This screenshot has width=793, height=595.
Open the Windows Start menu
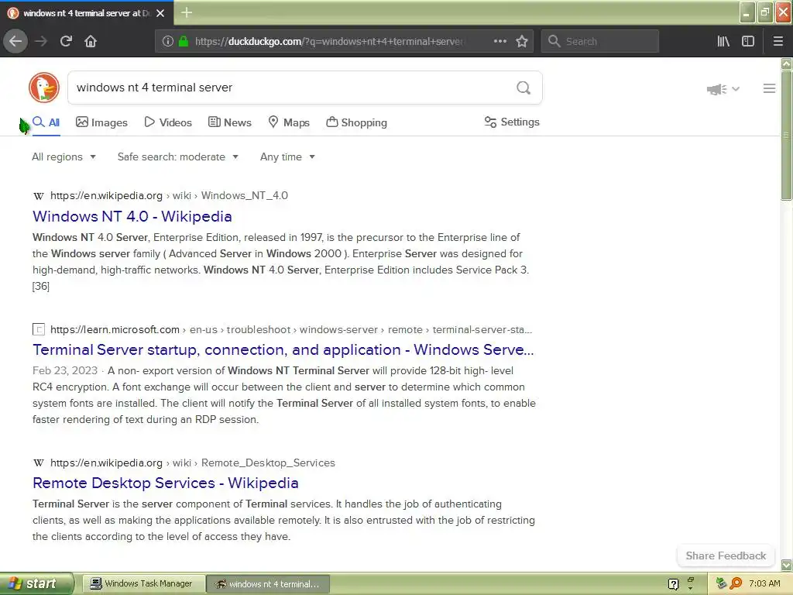coord(36,584)
